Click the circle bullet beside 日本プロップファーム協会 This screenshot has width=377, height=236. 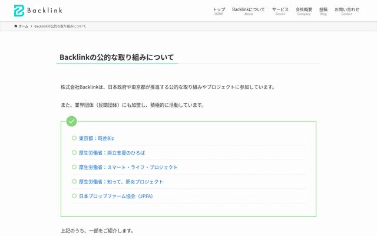pos(74,196)
